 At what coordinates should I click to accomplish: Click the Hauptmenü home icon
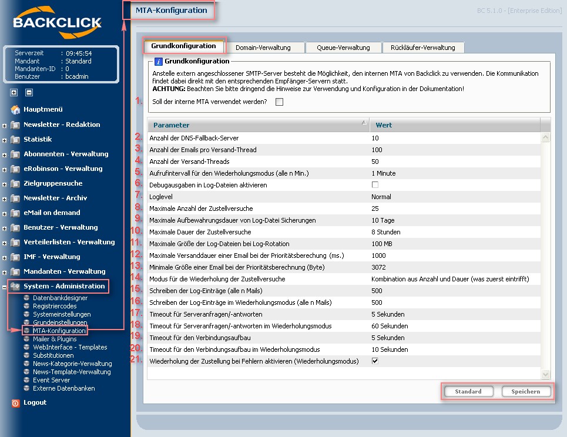(x=15, y=109)
